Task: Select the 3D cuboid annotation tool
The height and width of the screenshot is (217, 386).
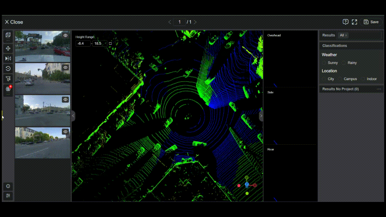Action: 8,35
